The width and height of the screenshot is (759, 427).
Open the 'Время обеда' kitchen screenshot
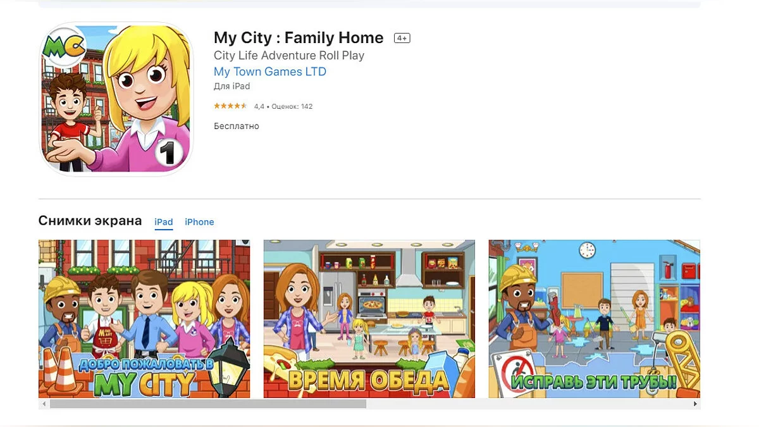coord(369,319)
